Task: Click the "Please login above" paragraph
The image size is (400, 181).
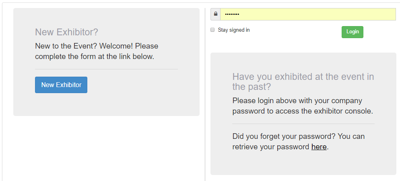Action: pyautogui.click(x=297, y=101)
